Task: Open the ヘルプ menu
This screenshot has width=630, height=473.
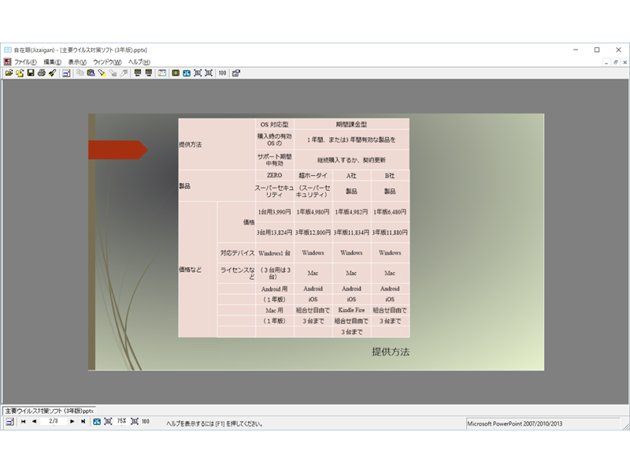Action: [x=139, y=61]
